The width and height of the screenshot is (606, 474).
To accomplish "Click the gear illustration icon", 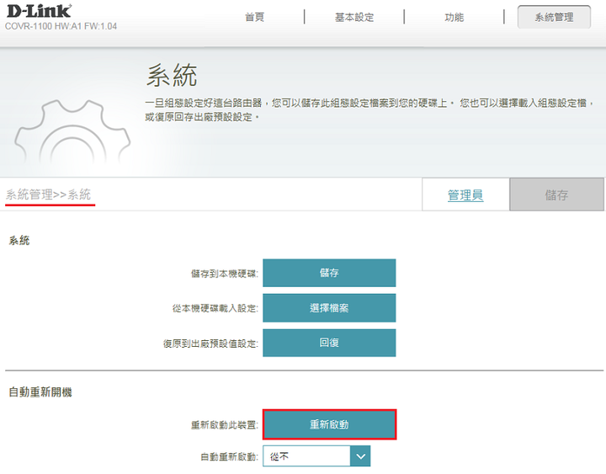I will pos(72,133).
